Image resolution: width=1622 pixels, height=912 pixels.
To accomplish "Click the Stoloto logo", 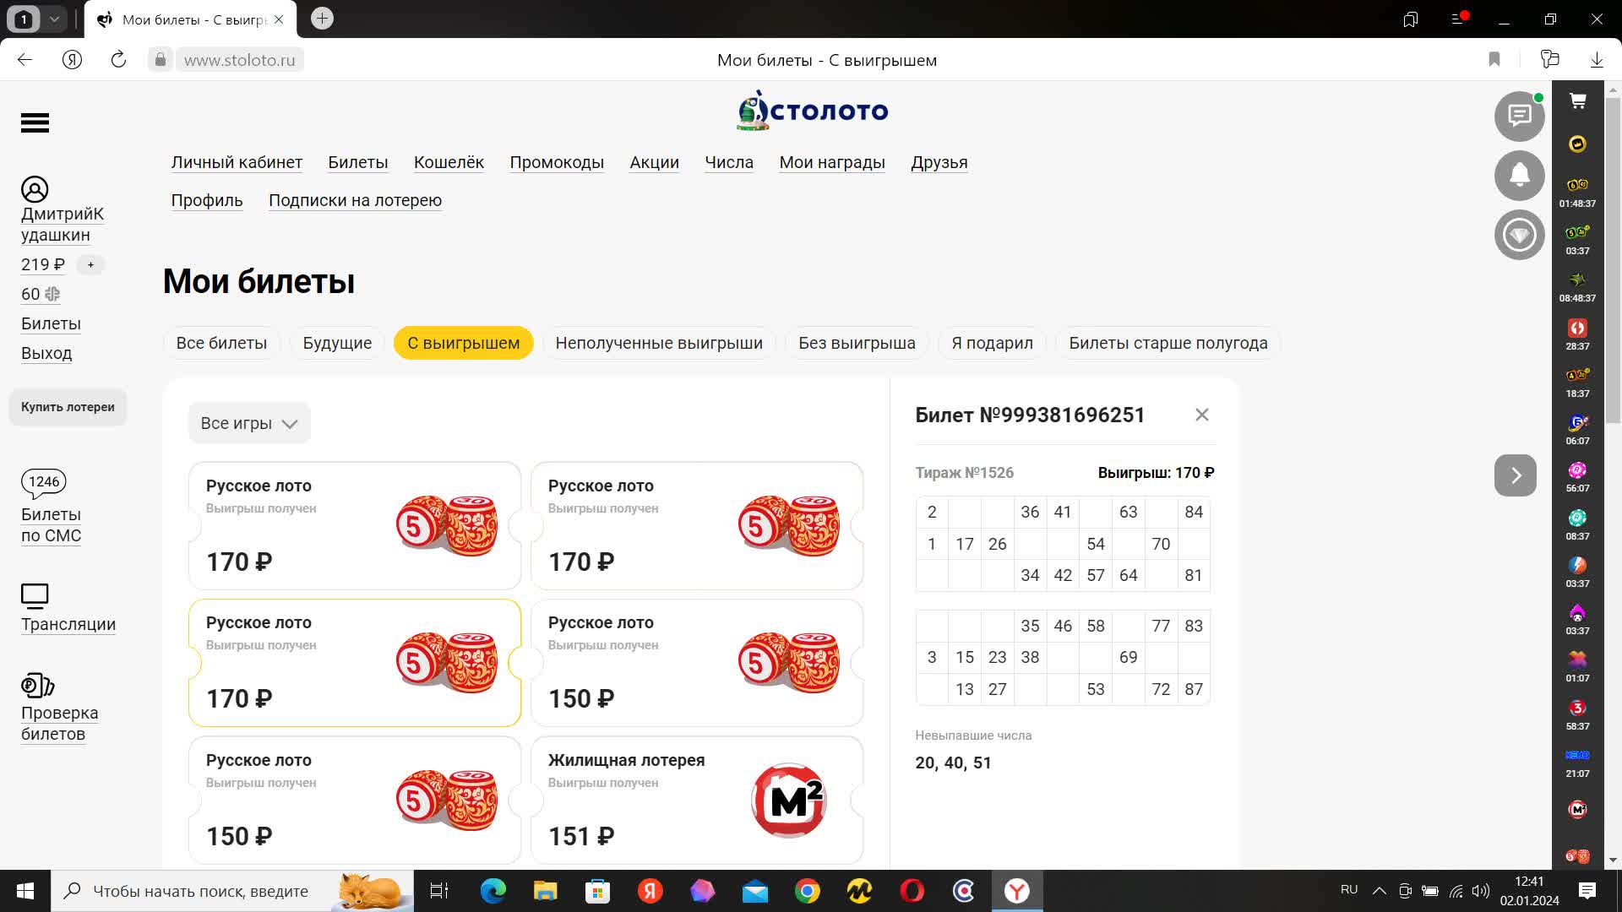I will click(x=813, y=111).
